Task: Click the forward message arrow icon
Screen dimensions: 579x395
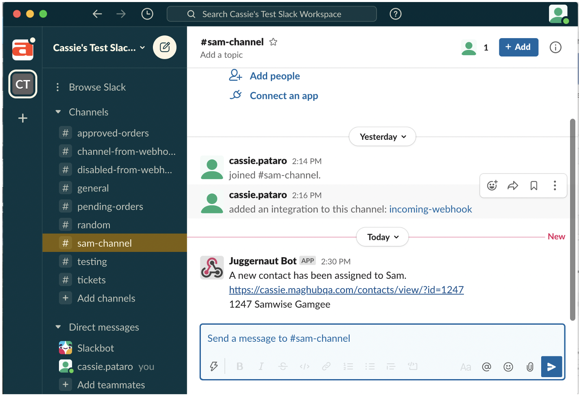Action: (513, 186)
